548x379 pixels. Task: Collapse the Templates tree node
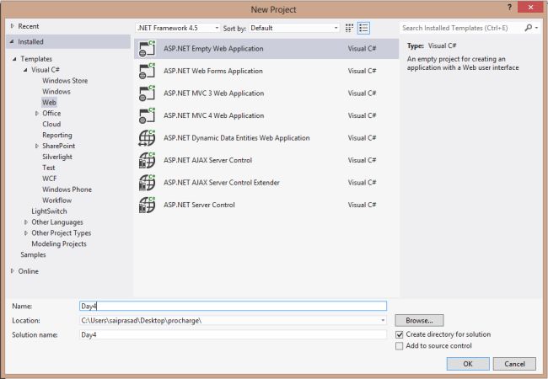click(x=14, y=59)
